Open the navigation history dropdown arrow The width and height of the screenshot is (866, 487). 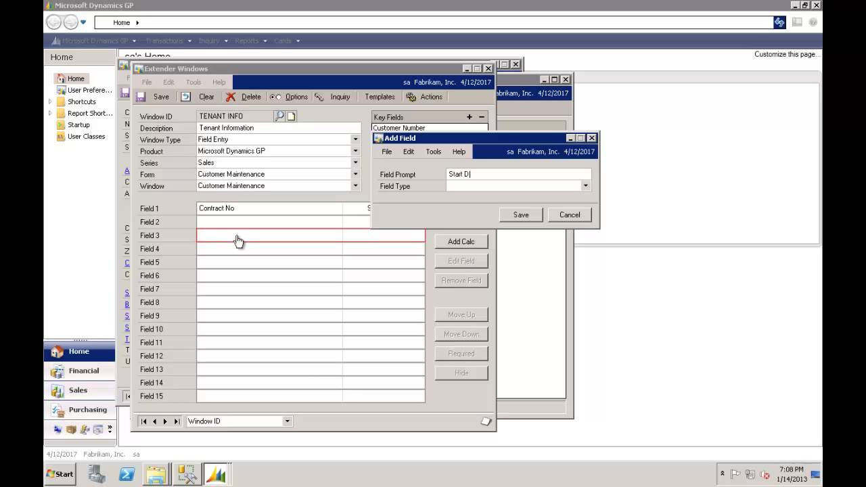pyautogui.click(x=83, y=22)
